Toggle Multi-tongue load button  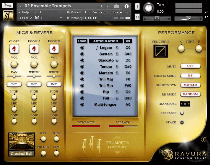pyautogui.click(x=82, y=104)
